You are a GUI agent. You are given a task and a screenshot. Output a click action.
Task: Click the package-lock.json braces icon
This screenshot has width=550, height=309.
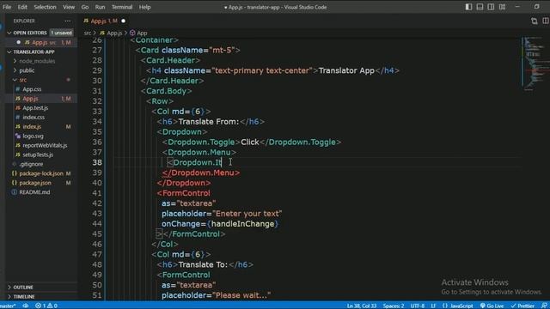(14, 173)
